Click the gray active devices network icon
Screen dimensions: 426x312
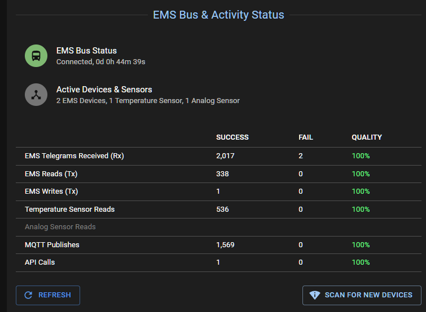[x=36, y=95]
